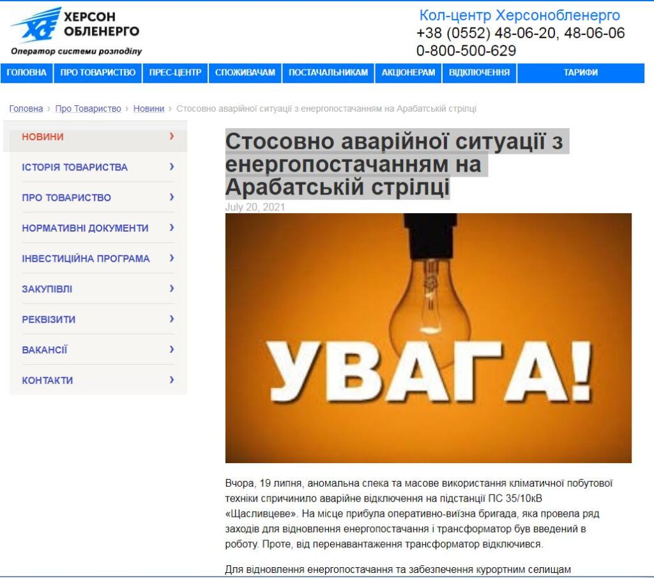Click the УВАГА! lightbulb article image
Screen dimensions: 654x578
pos(428,337)
